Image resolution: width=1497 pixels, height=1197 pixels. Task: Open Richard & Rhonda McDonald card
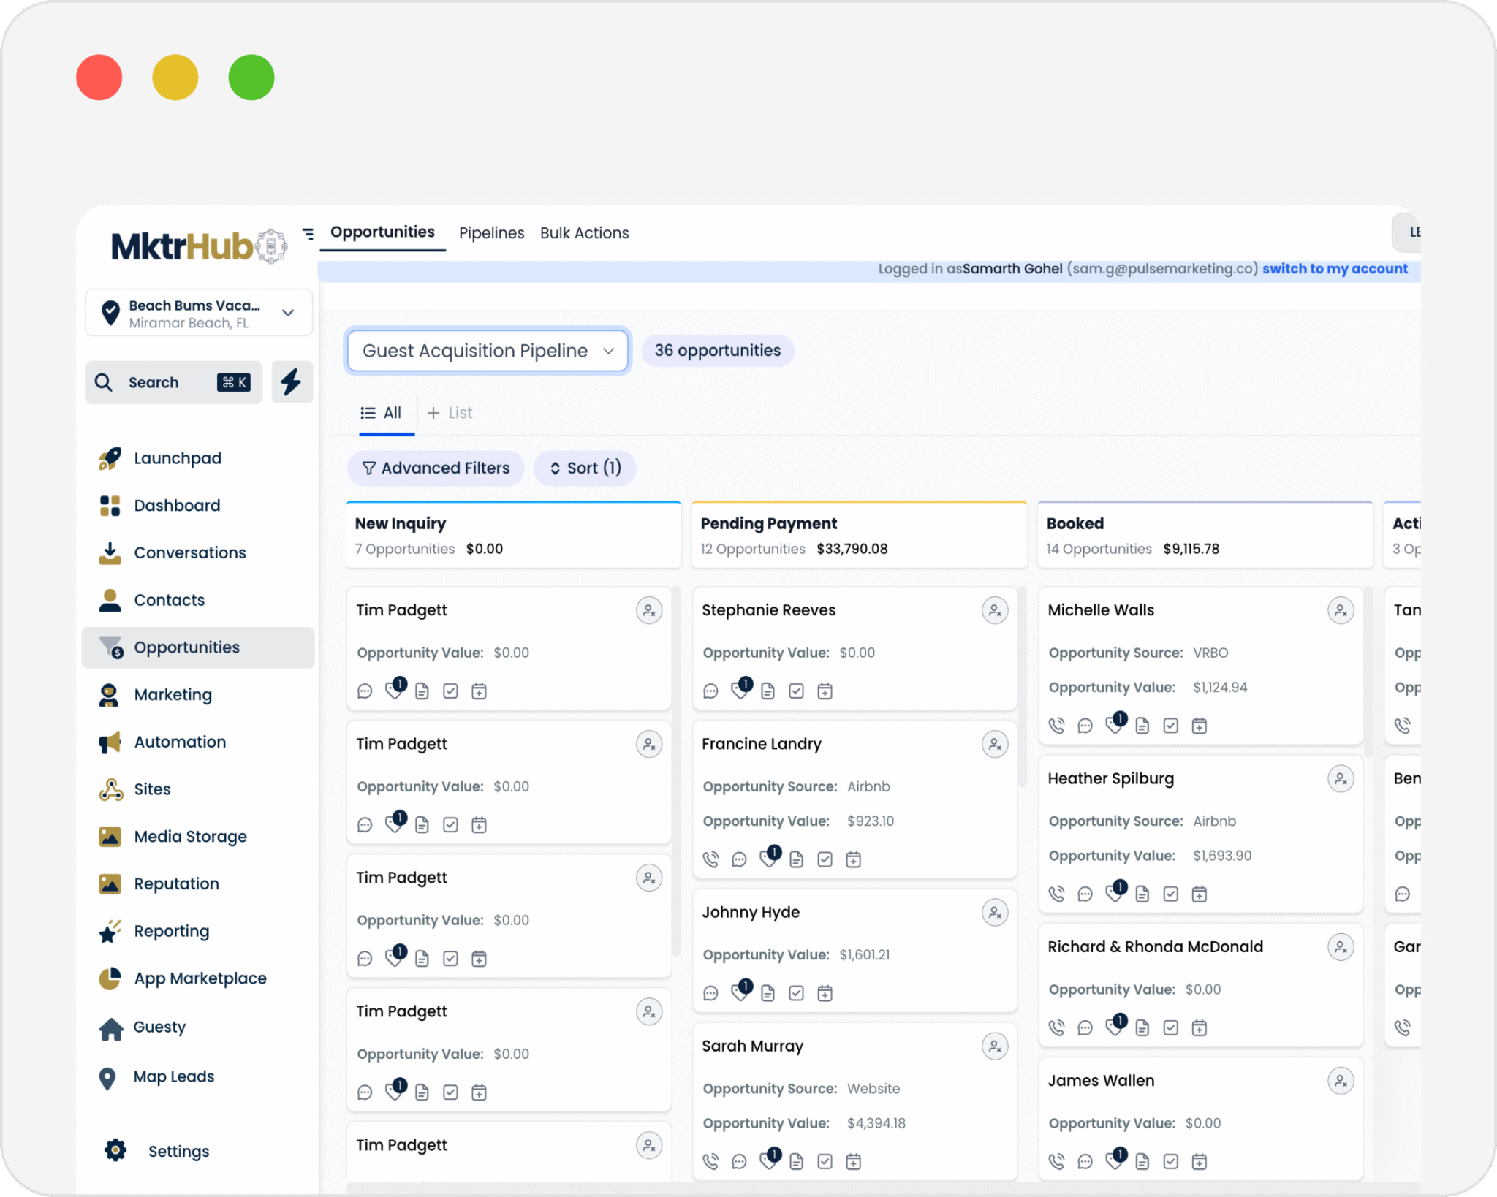pyautogui.click(x=1200, y=986)
